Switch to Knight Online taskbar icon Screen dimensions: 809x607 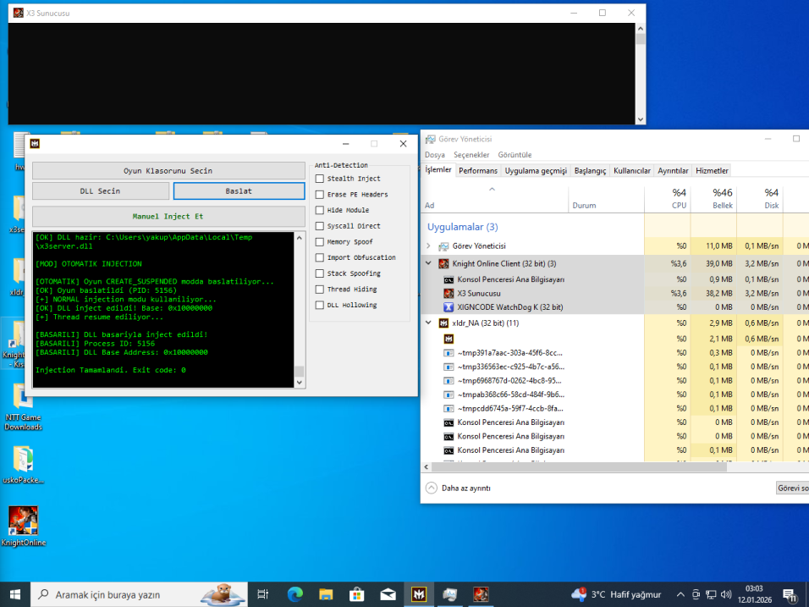click(481, 594)
